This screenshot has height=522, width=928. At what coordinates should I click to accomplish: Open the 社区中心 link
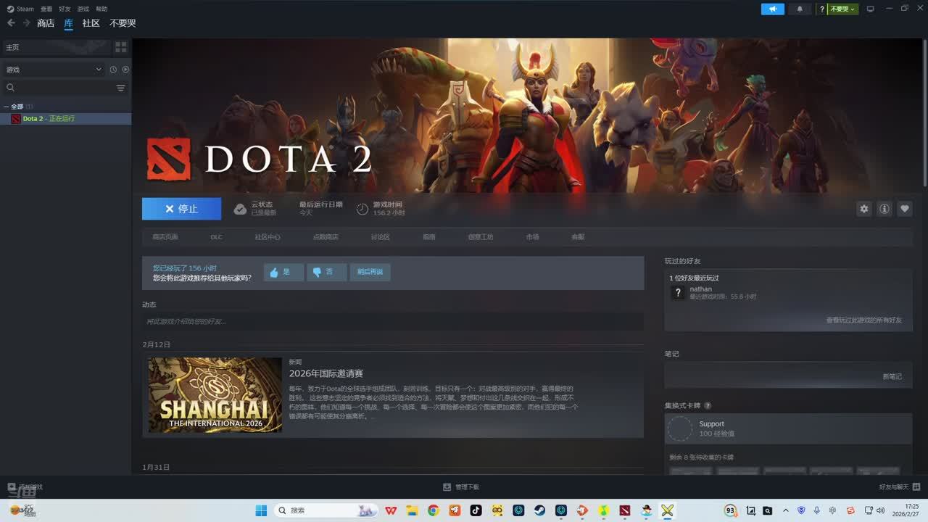[268, 237]
